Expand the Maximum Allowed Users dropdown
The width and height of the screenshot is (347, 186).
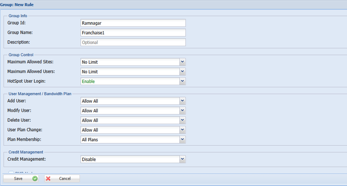[x=182, y=72]
